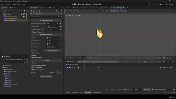Select the Pan Mode hand tool
The image size is (176, 99).
tap(83, 11)
